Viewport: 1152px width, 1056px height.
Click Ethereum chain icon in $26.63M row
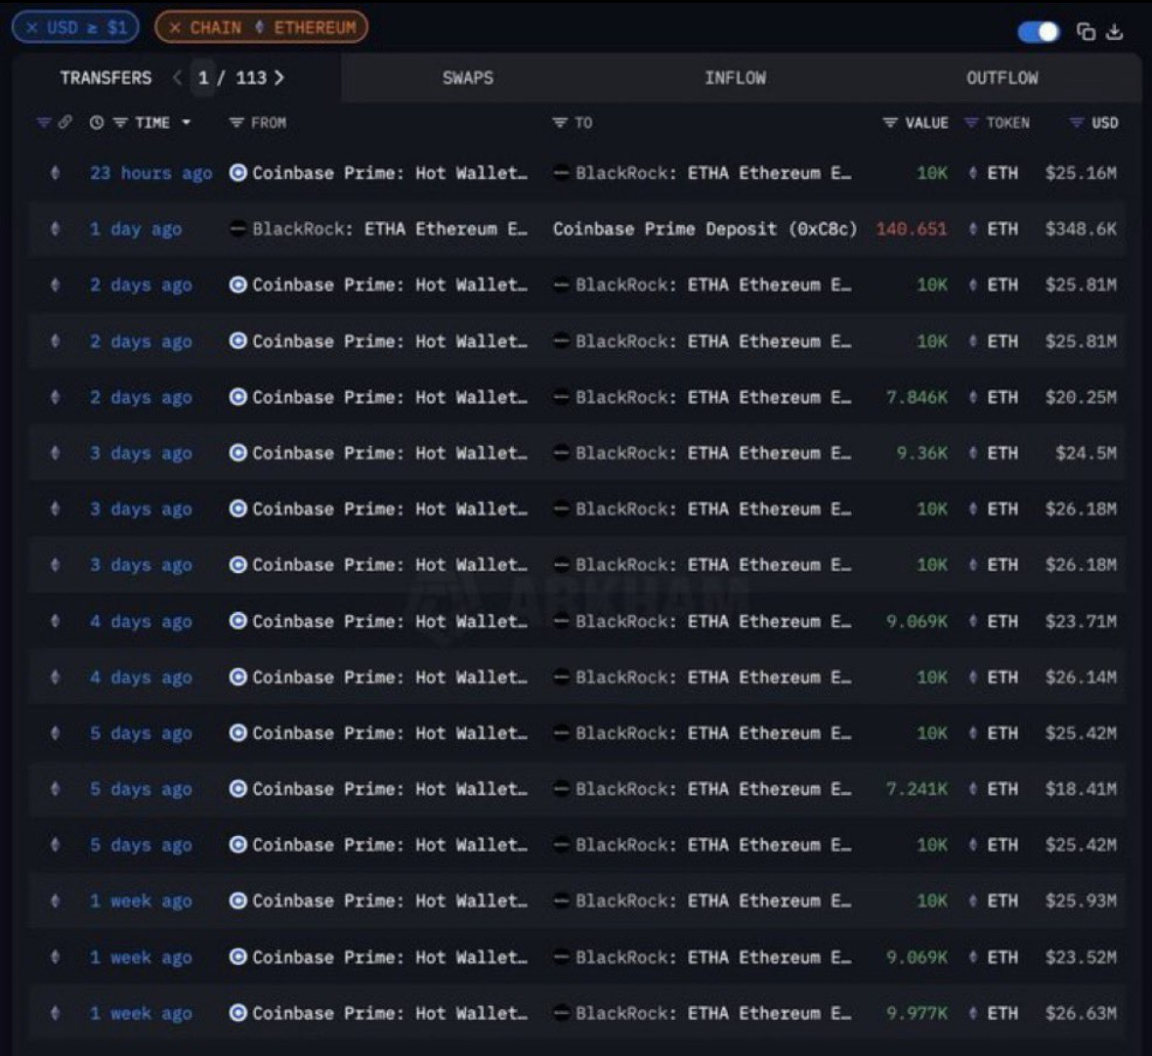[x=55, y=1013]
